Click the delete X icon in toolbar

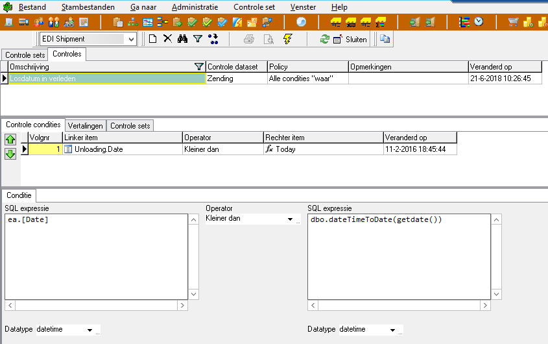point(167,39)
